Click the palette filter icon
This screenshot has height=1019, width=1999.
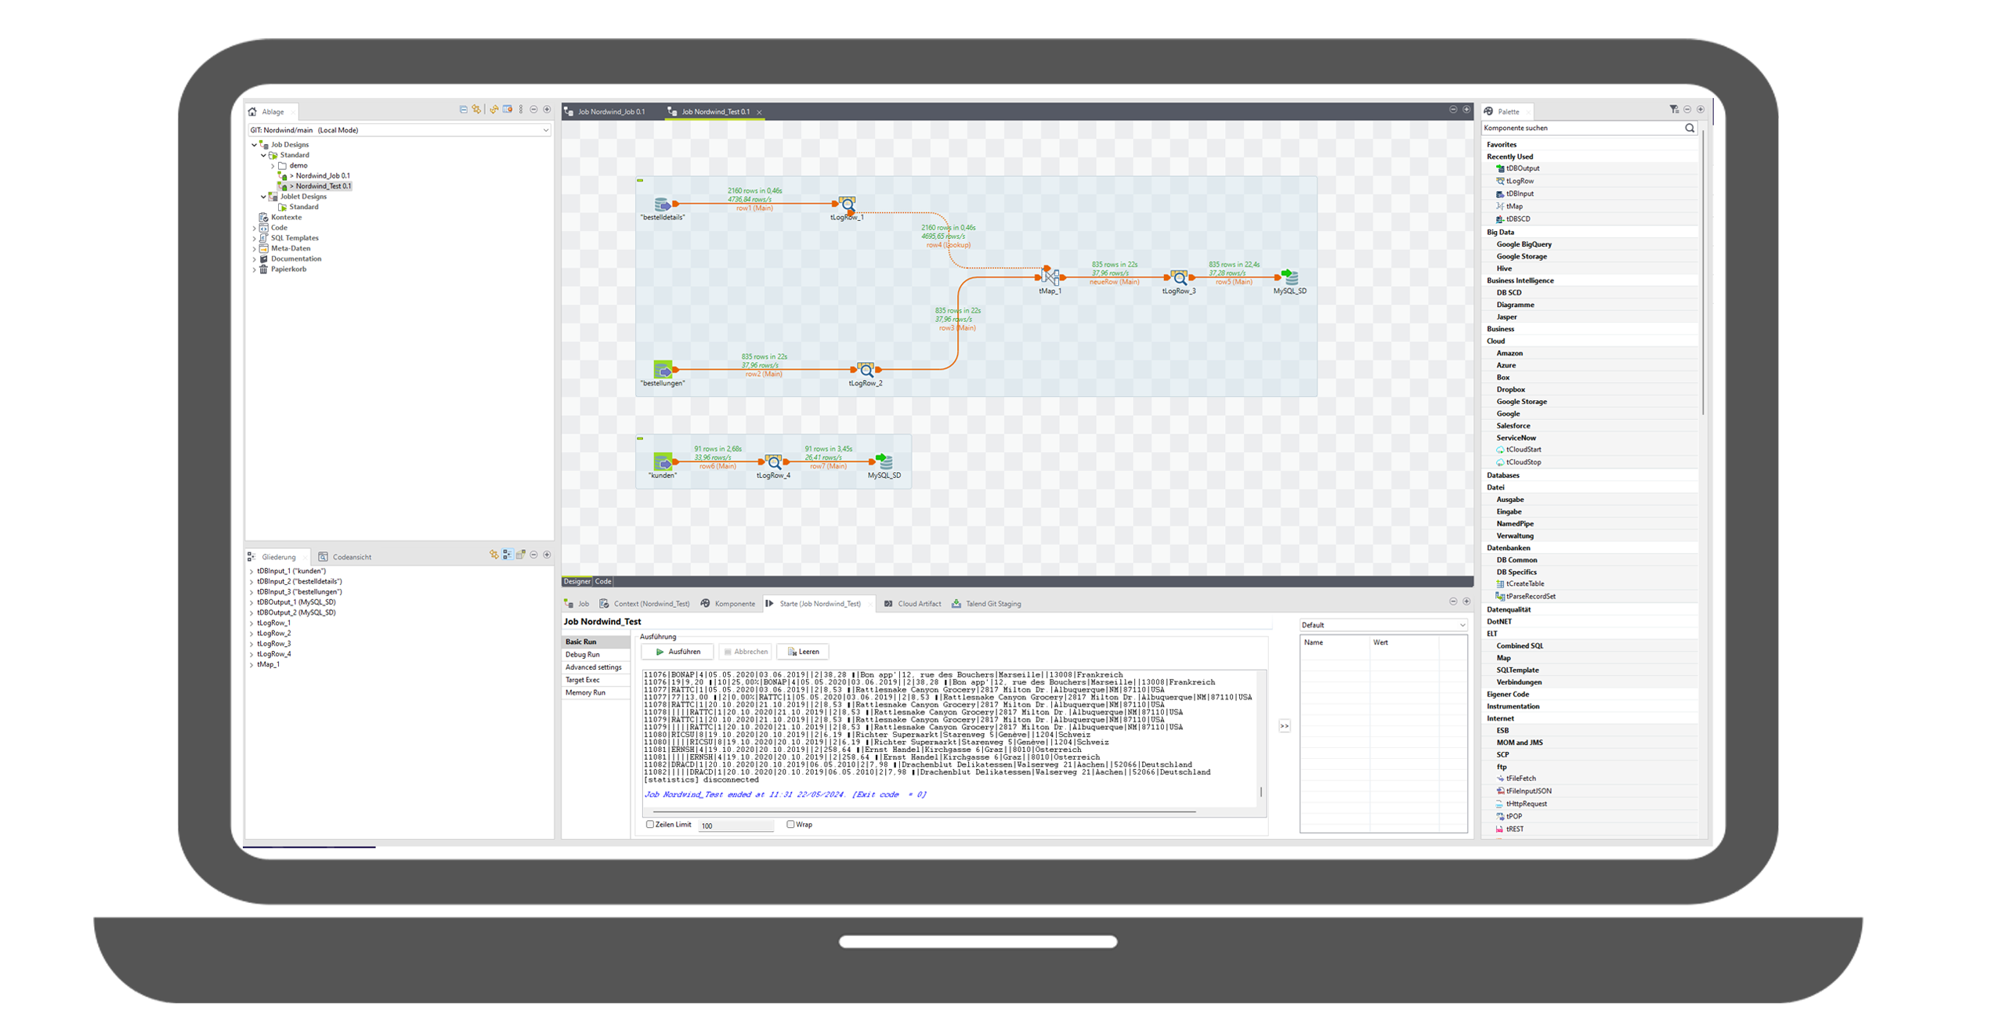point(1673,110)
